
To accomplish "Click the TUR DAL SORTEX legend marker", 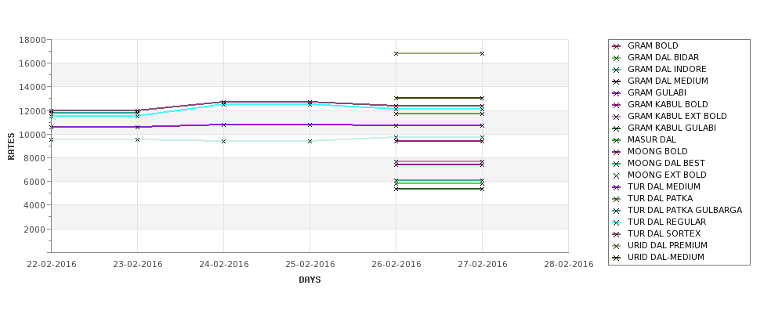I will tap(617, 234).
